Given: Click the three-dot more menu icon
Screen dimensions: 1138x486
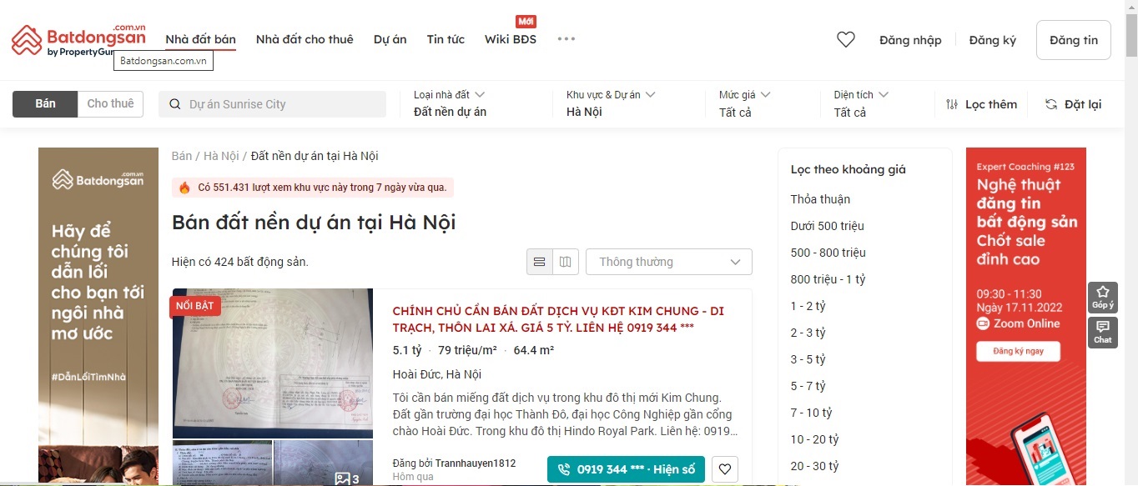Looking at the screenshot, I should coord(566,39).
